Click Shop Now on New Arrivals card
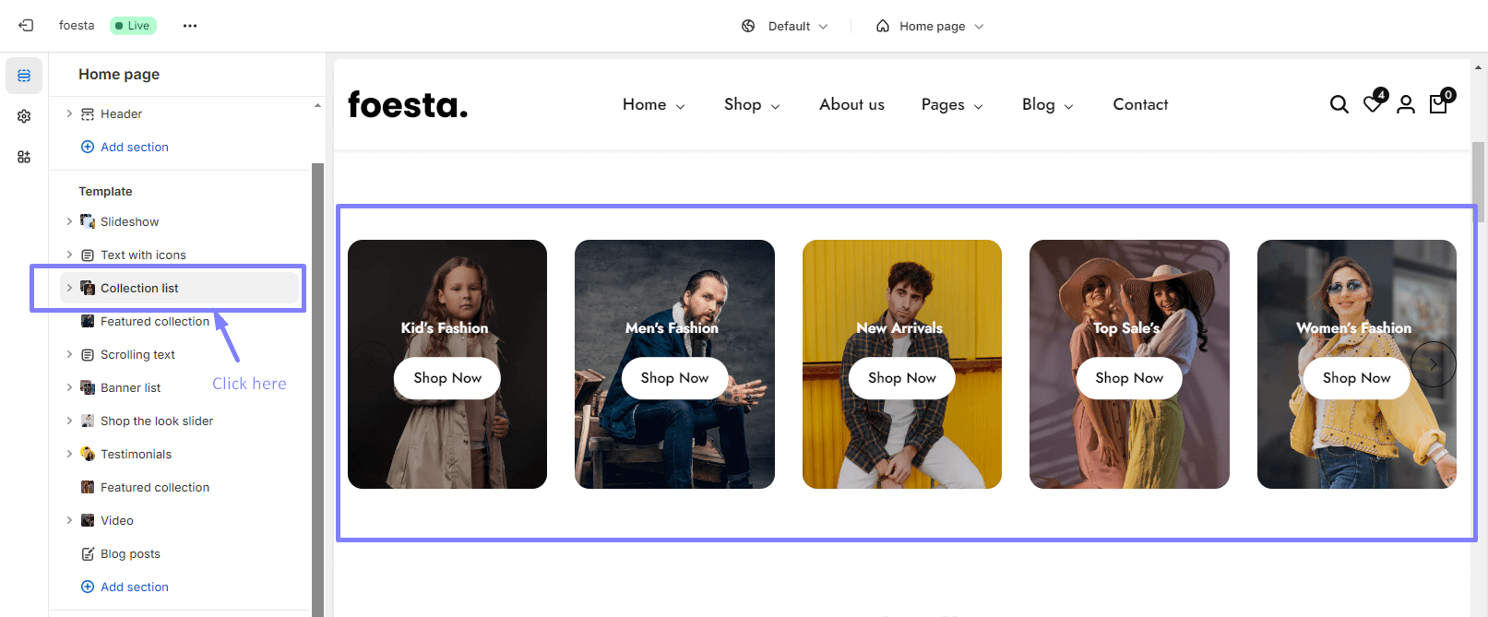The width and height of the screenshot is (1488, 617). click(x=901, y=378)
